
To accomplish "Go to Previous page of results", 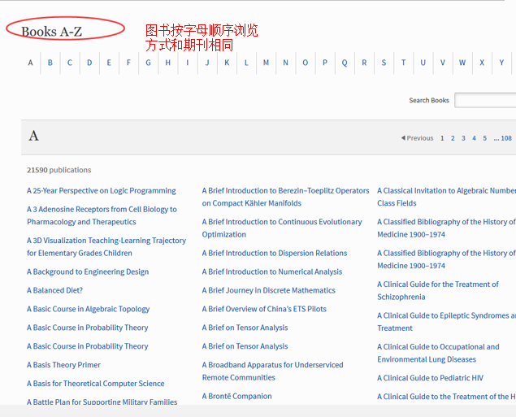I will pos(417,138).
